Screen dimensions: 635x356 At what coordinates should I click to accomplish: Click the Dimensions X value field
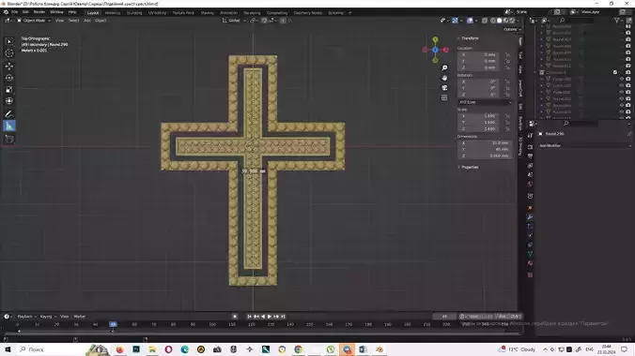click(484, 143)
